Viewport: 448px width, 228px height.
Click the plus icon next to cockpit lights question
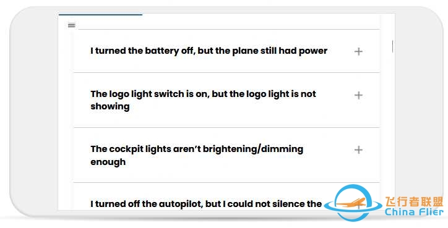[358, 150]
